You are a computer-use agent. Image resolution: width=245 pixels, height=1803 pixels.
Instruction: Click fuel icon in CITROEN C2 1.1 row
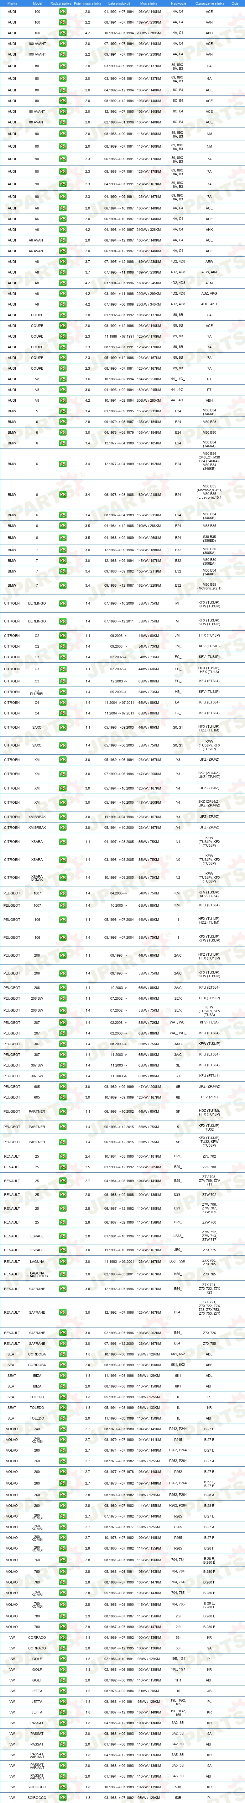coord(63,636)
